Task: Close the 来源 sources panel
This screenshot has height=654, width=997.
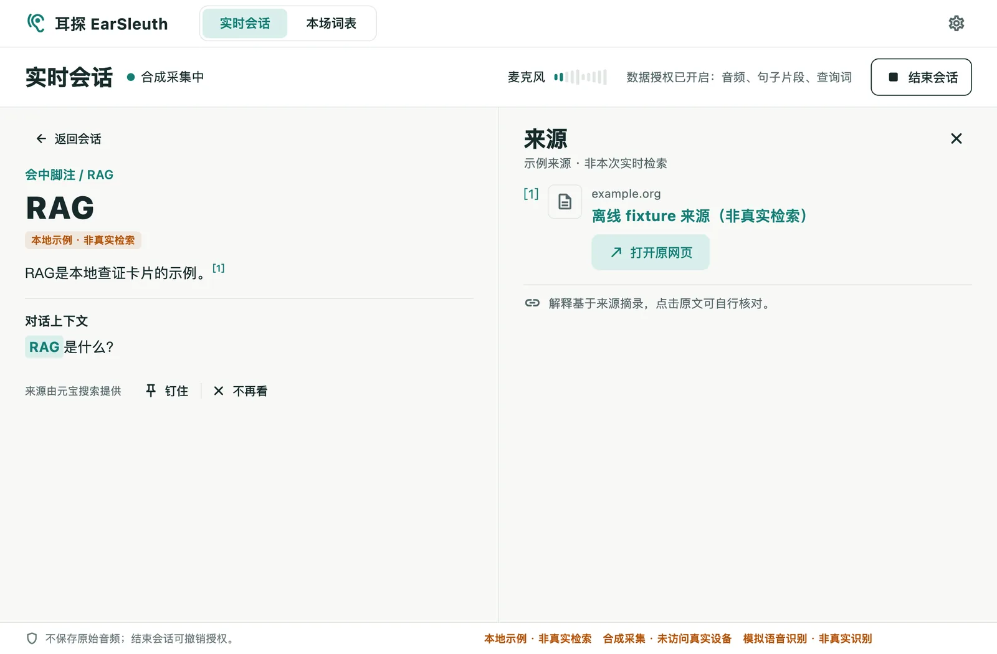Action: point(956,138)
